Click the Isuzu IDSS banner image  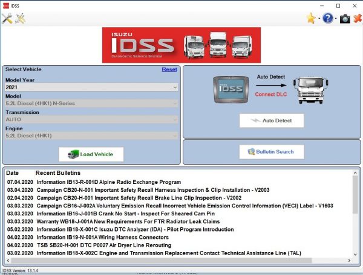[181, 45]
